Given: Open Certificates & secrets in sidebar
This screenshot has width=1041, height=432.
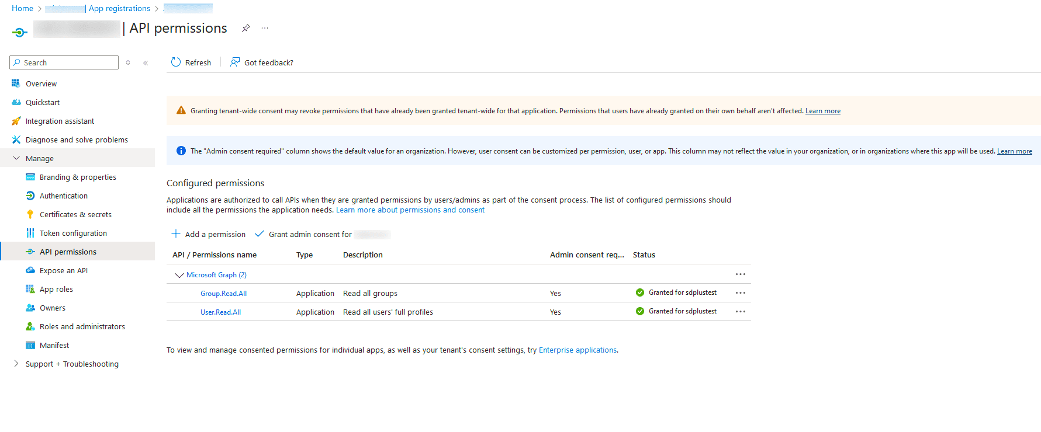Looking at the screenshot, I should (x=75, y=214).
